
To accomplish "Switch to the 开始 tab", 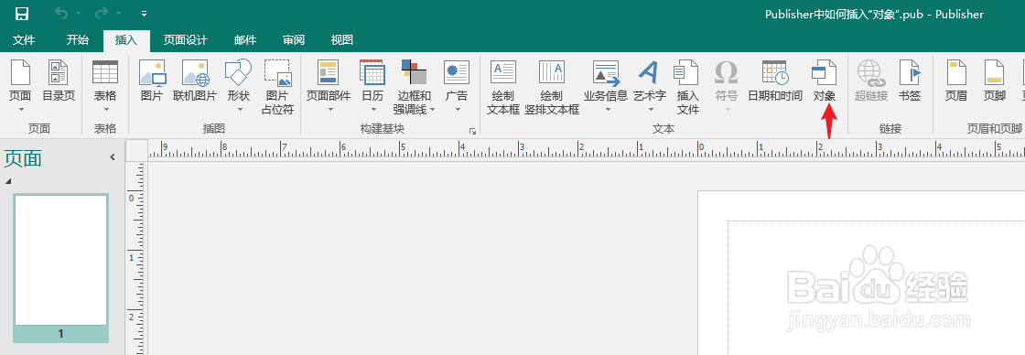I will pos(77,40).
